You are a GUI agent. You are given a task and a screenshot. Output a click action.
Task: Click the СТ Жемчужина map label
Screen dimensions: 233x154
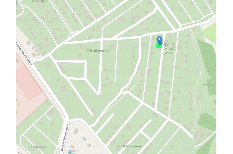click(x=130, y=146)
